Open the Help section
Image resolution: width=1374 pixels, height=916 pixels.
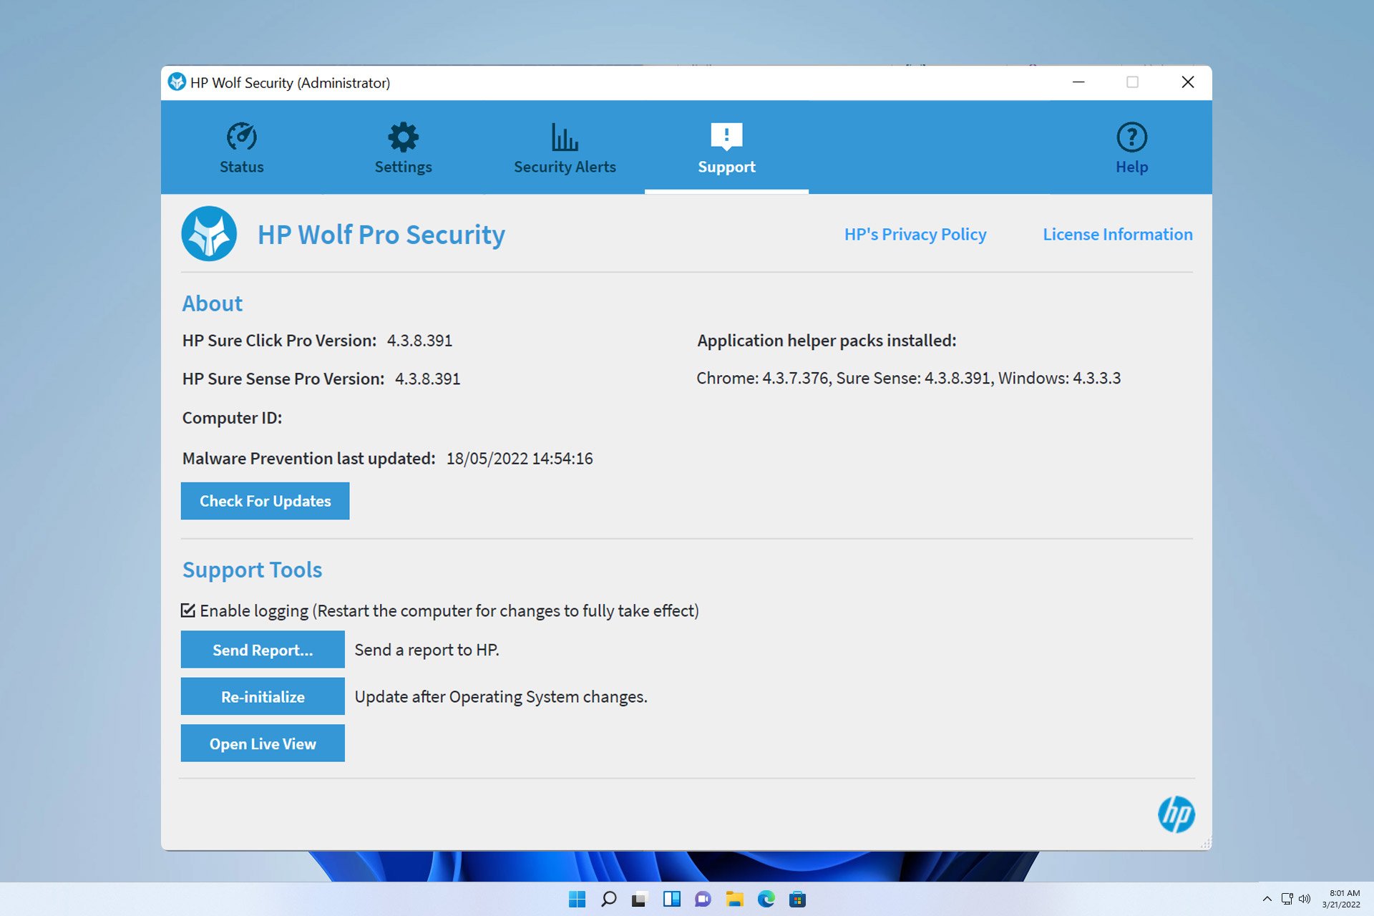(x=1131, y=147)
